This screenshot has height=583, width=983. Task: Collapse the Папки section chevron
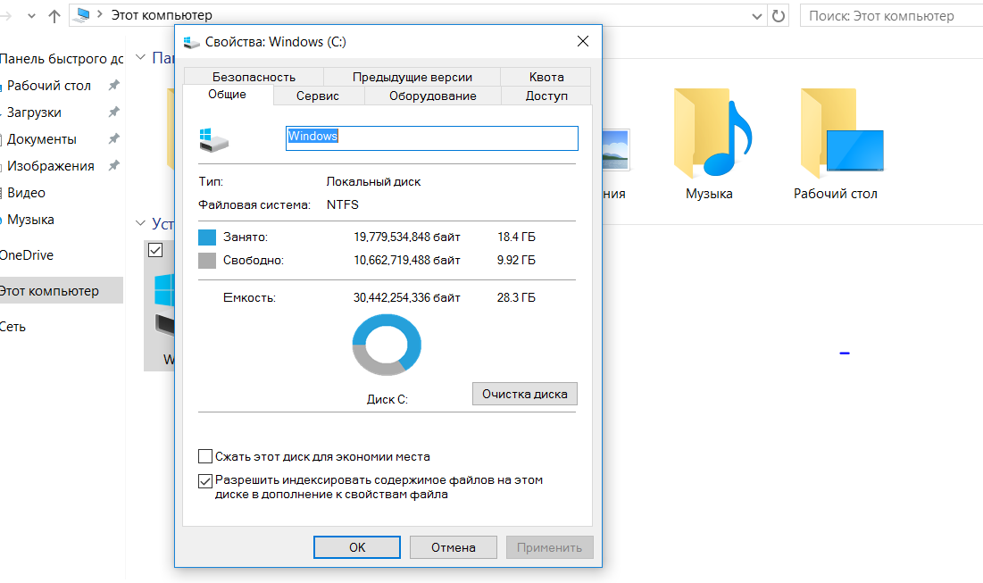tap(140, 58)
